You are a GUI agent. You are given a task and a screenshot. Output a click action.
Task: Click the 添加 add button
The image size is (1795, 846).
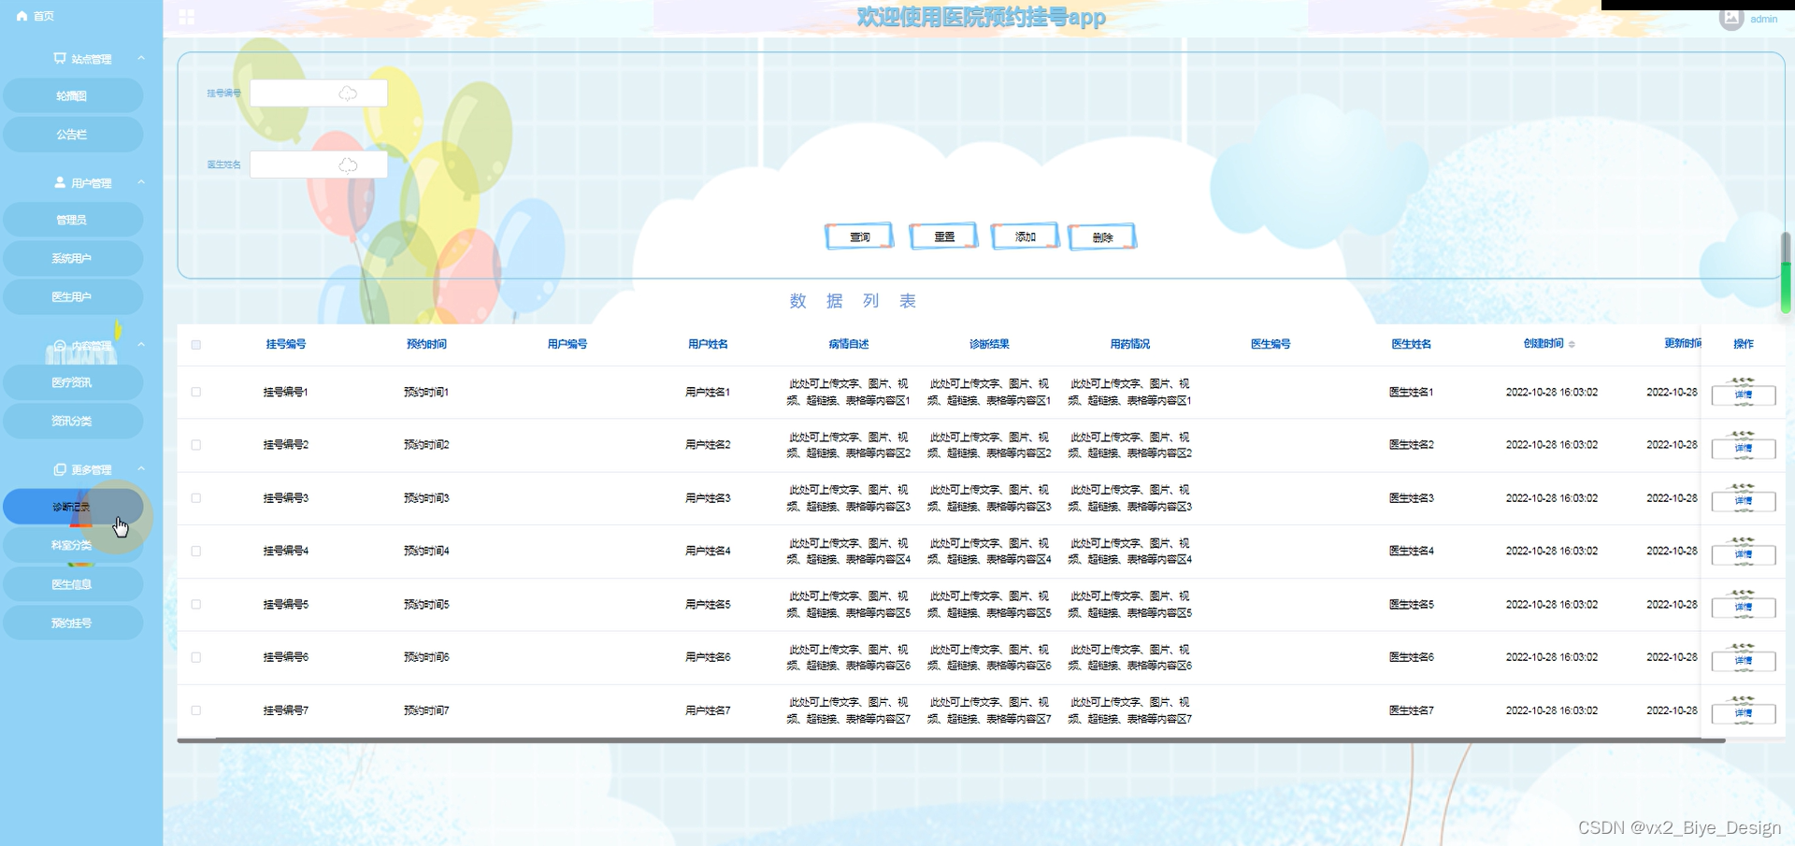click(x=1025, y=237)
